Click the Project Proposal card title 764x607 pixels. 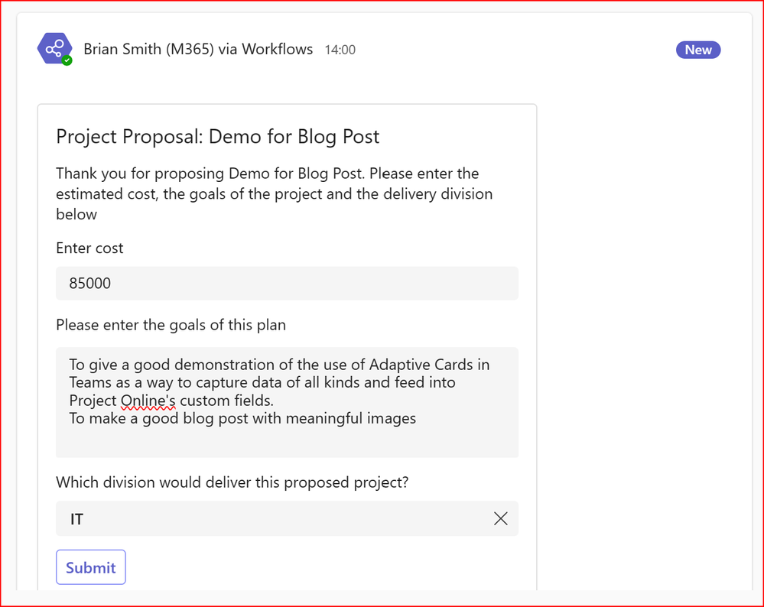217,136
